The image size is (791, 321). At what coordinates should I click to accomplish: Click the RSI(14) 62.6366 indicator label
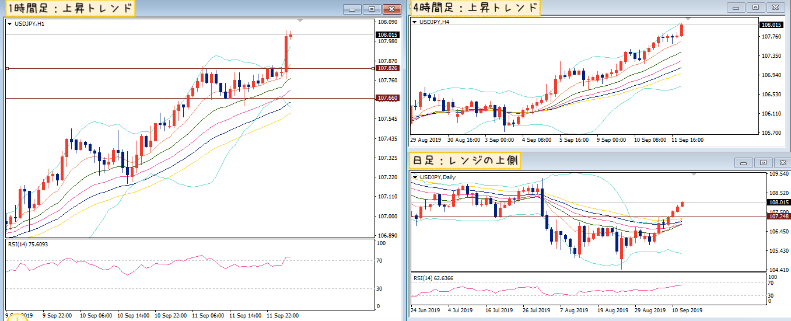[x=432, y=278]
